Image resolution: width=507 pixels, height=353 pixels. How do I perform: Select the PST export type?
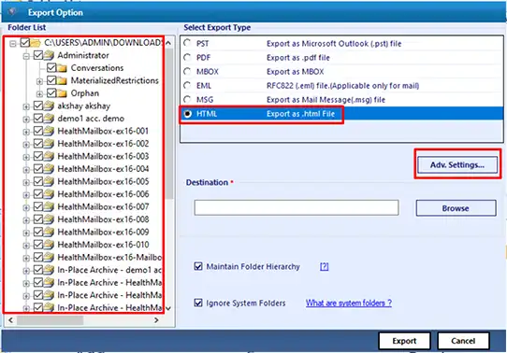pyautogui.click(x=187, y=43)
